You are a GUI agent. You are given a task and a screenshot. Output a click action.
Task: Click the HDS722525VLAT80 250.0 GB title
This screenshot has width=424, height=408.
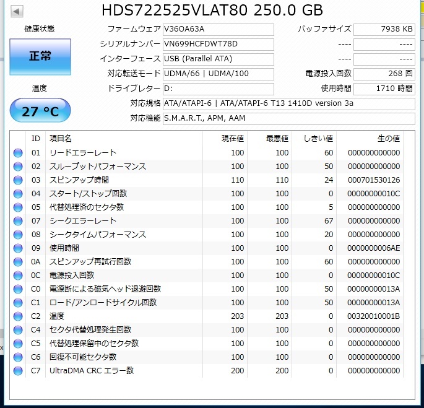212,11
